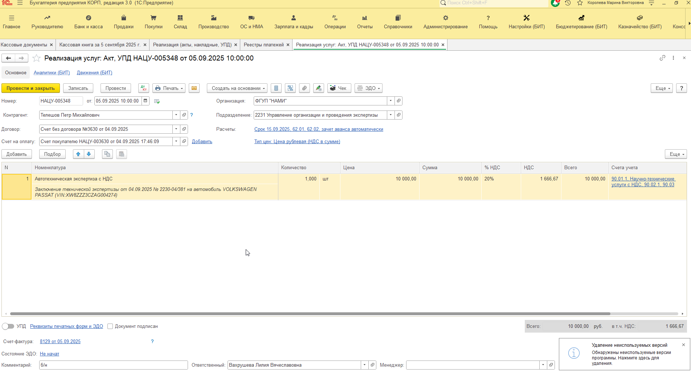Click the horizontal scrollbar of the table
Image resolution: width=691 pixels, height=371 pixels.
tap(310, 314)
